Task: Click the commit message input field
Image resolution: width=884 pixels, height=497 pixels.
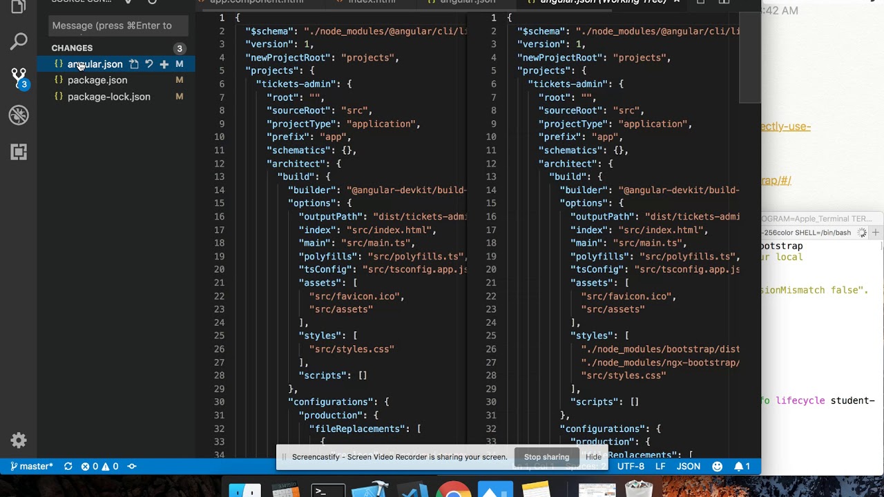Action: tap(119, 26)
